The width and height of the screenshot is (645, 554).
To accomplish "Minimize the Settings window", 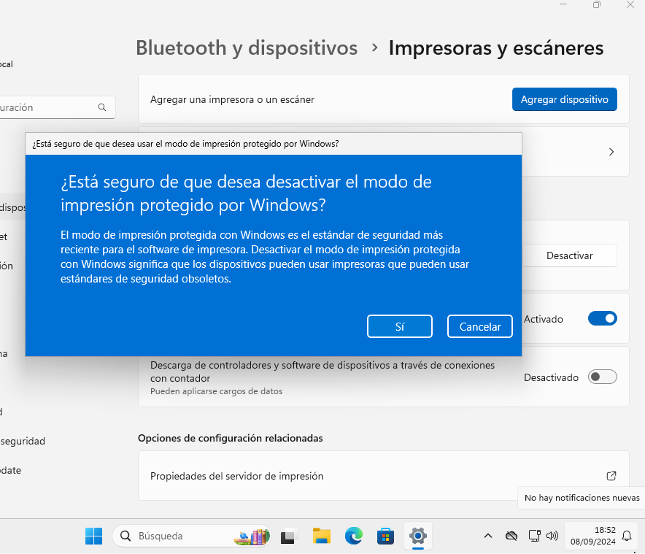I will pos(563,4).
